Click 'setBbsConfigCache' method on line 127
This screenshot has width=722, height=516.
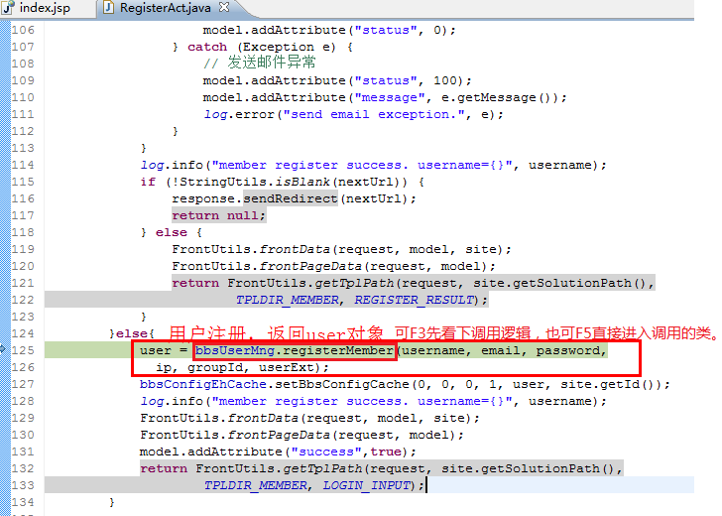[x=341, y=384]
